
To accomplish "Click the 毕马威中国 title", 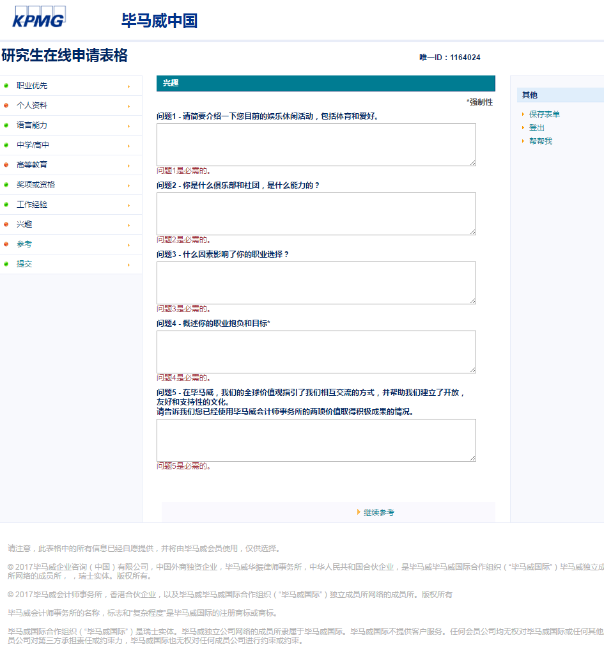I will click(159, 20).
